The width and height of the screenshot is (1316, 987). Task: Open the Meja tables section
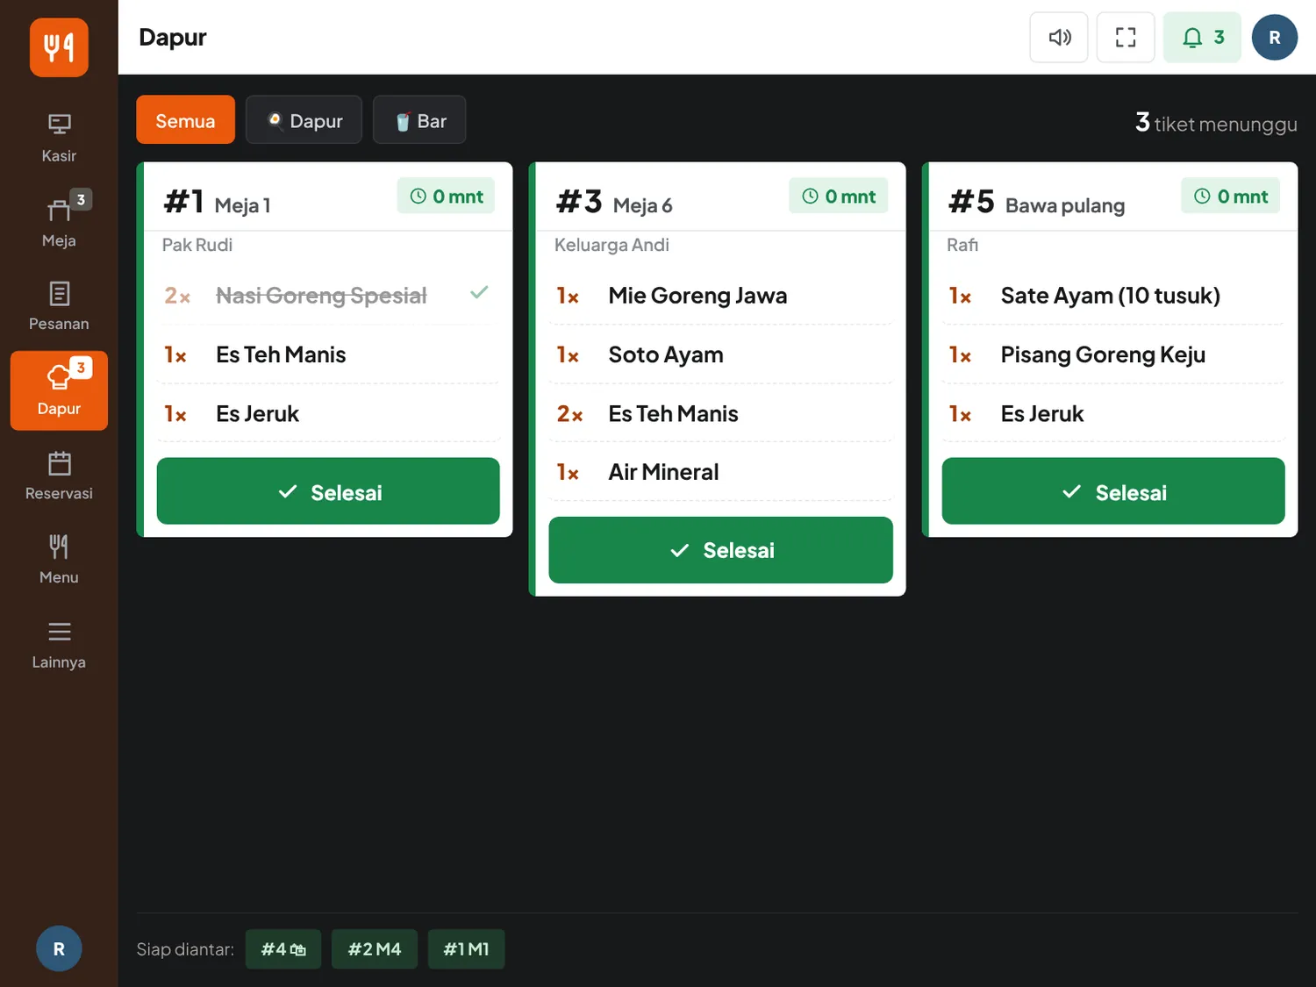point(59,222)
